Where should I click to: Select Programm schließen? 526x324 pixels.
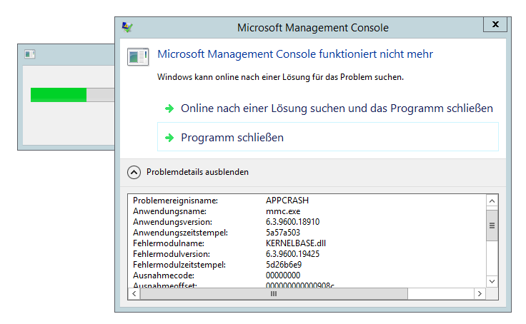(328, 137)
